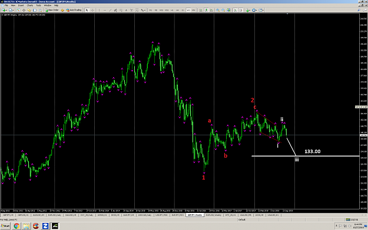Select the MN monthly timeframe button
Image resolution: width=368 pixels, height=230 pixels.
point(193,10)
